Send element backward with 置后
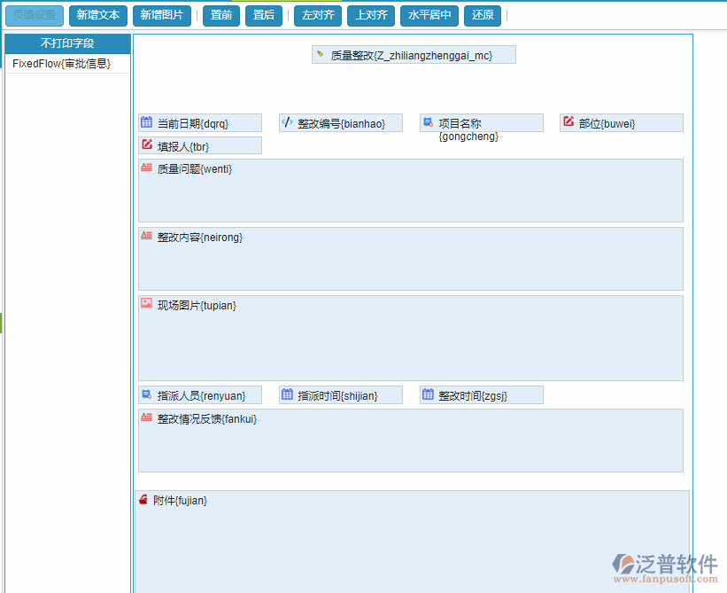The height and width of the screenshot is (593, 727). point(264,15)
